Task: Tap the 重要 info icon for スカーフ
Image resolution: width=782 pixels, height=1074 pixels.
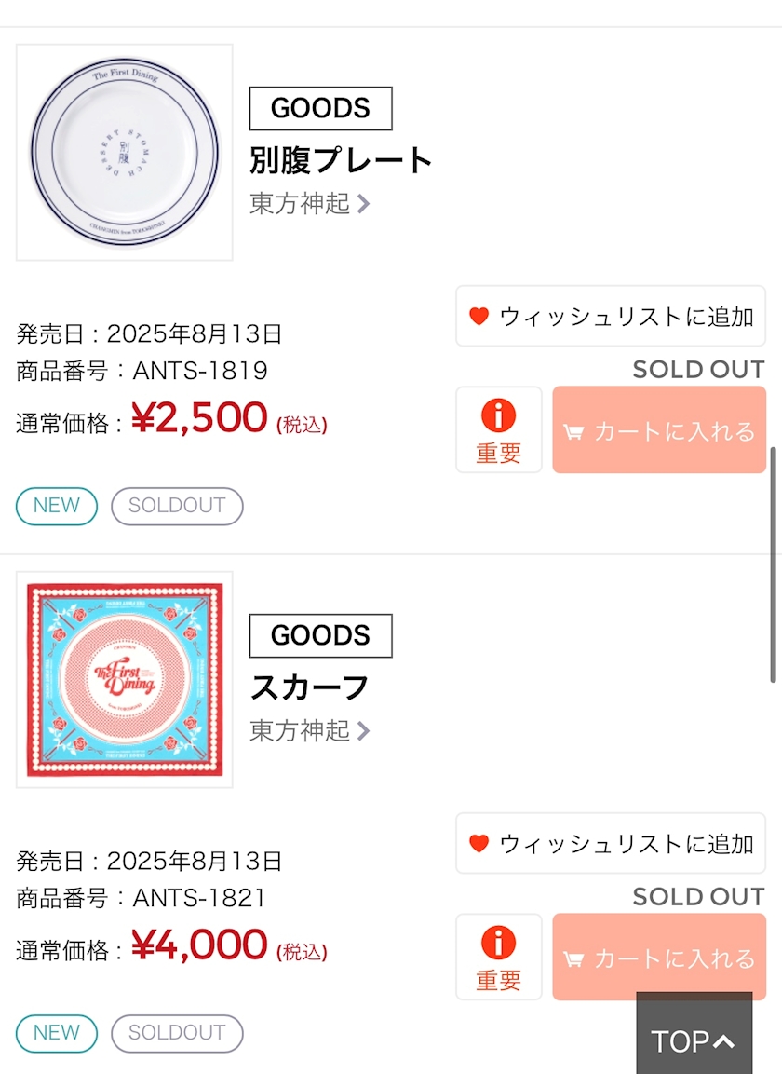Action: (498, 944)
